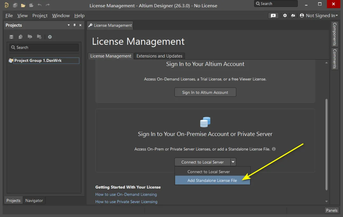Open the View menu
This screenshot has width=343, height=217.
[x=23, y=15]
